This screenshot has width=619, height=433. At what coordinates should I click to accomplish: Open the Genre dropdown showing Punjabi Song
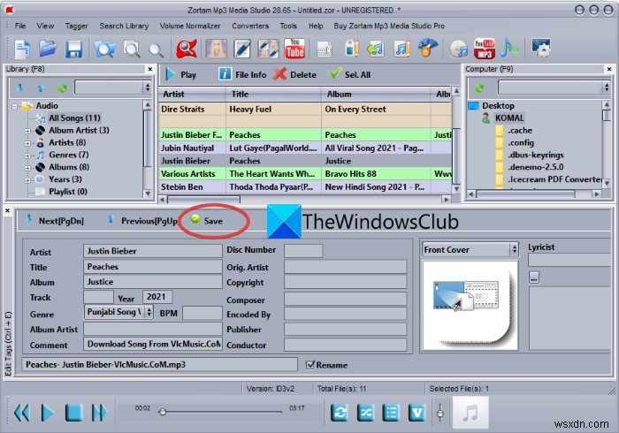pyautogui.click(x=149, y=312)
